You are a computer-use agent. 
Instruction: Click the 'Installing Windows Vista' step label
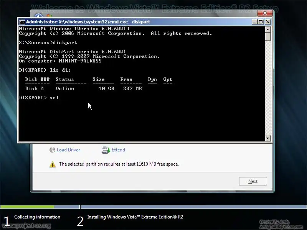[x=135, y=217]
